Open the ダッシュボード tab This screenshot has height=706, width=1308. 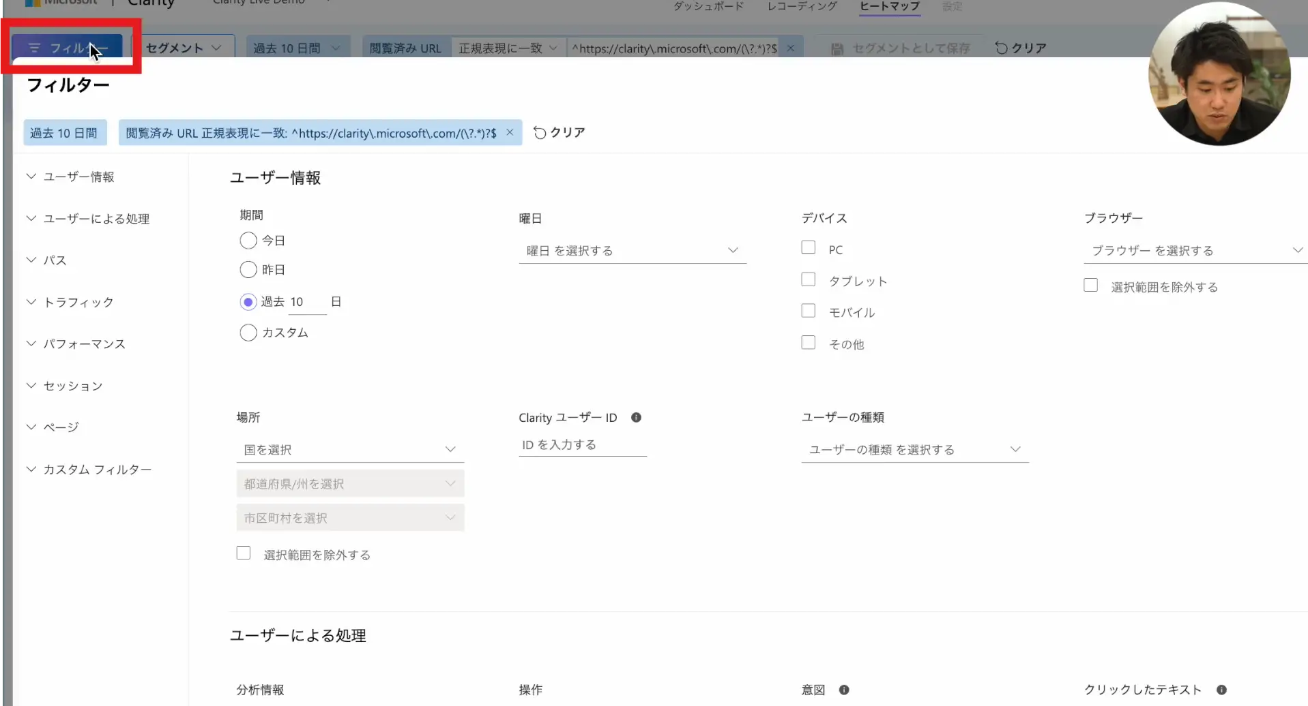point(708,7)
